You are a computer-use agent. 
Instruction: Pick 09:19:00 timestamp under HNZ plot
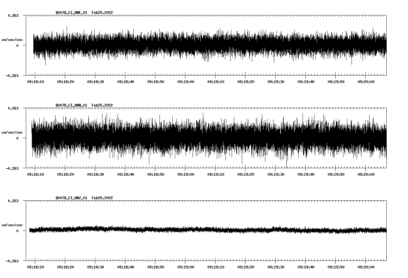[186, 267]
